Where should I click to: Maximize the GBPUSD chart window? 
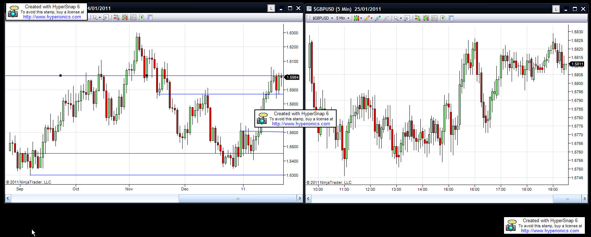[575, 9]
